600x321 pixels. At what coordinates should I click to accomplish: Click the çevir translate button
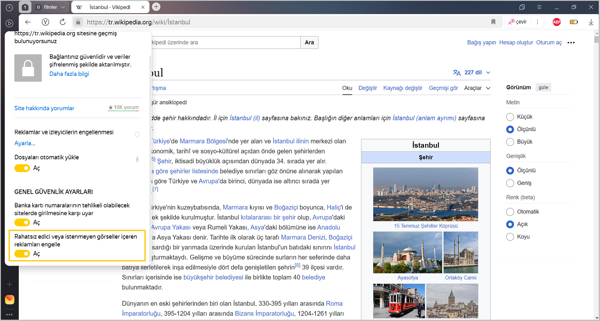point(517,22)
